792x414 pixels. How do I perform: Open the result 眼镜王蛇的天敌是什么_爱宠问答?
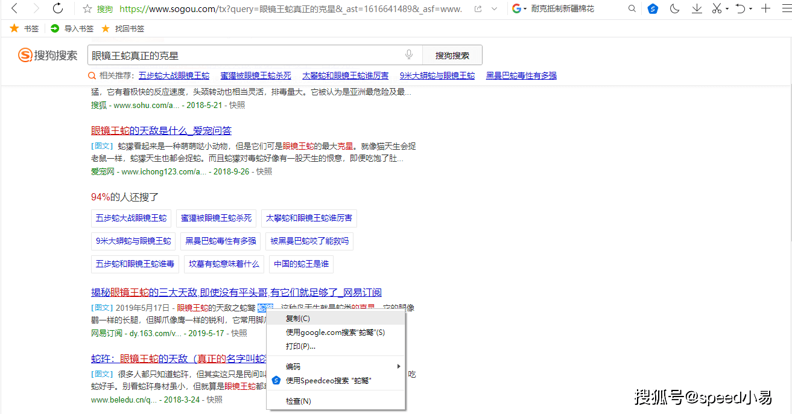161,131
